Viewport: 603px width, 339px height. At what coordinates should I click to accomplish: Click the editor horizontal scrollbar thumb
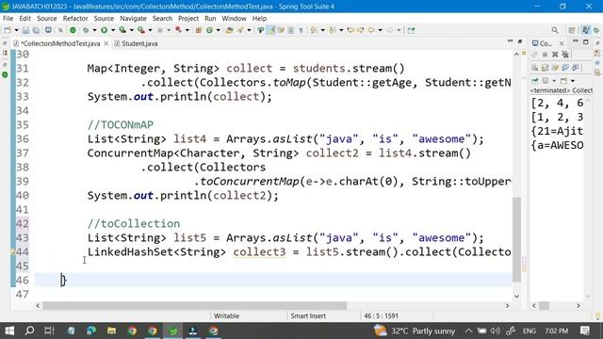coord(195,305)
